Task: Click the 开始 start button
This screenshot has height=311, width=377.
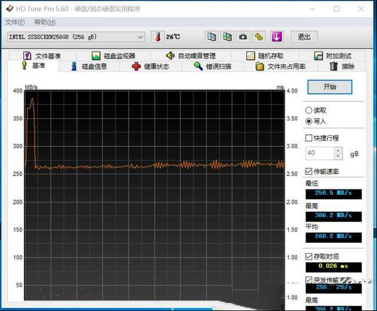Action: coord(330,87)
